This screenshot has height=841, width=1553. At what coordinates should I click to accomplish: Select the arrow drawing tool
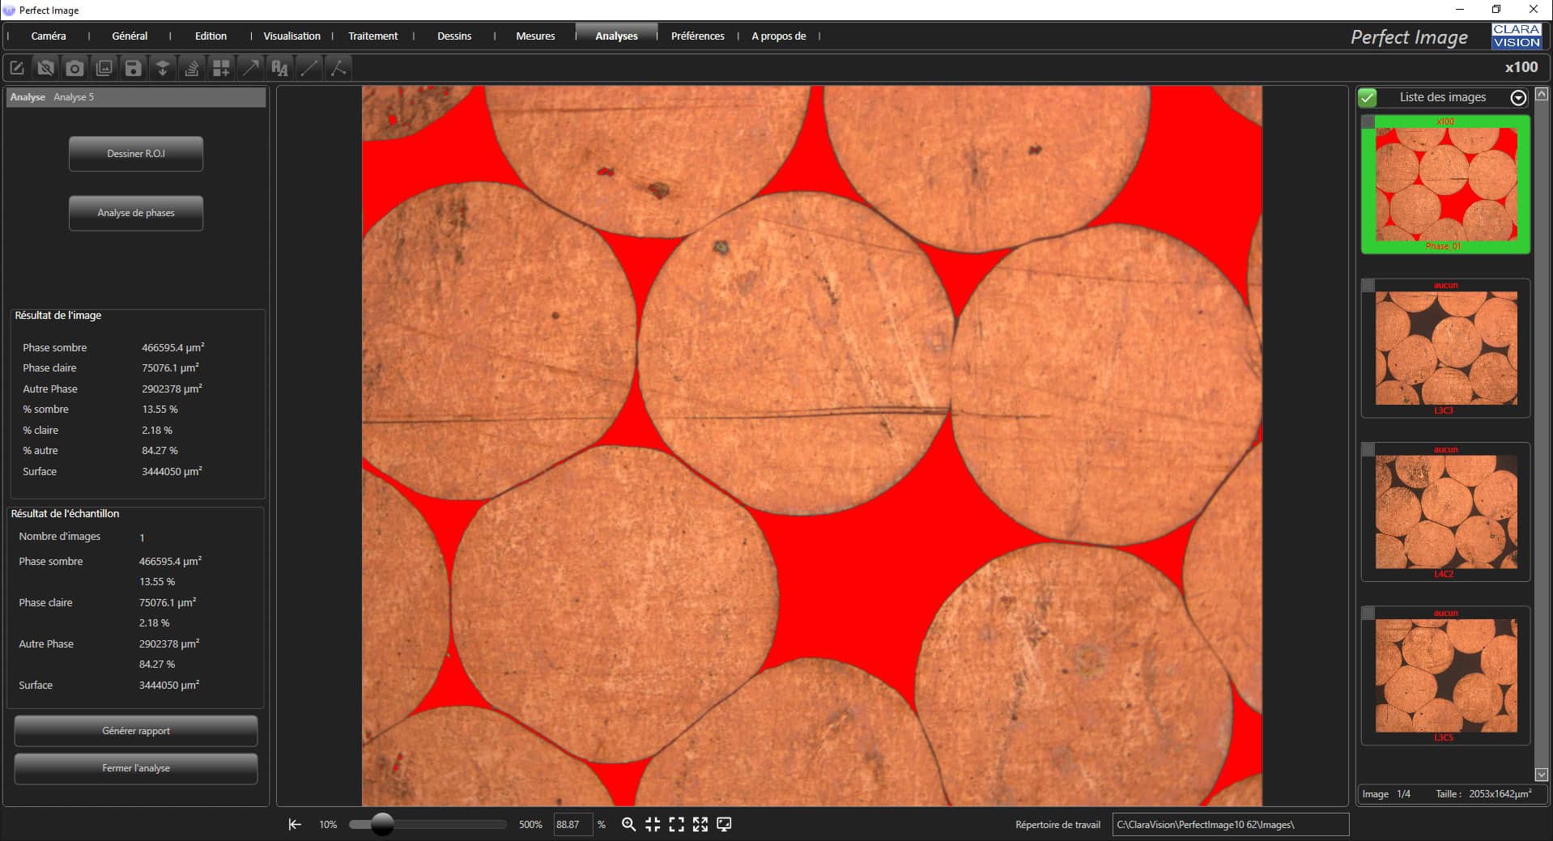coord(251,68)
